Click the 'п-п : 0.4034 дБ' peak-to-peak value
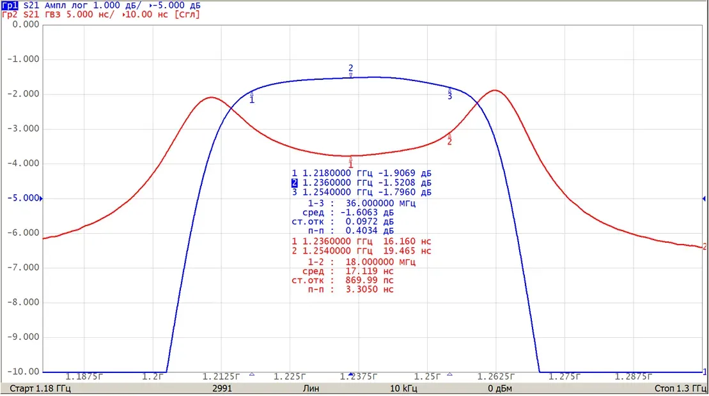The image size is (709, 396). (x=351, y=231)
